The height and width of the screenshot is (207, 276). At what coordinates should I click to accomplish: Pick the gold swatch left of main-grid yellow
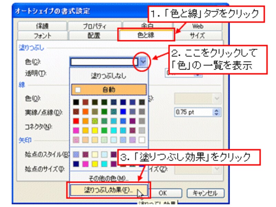pyautogui.click(x=85, y=130)
